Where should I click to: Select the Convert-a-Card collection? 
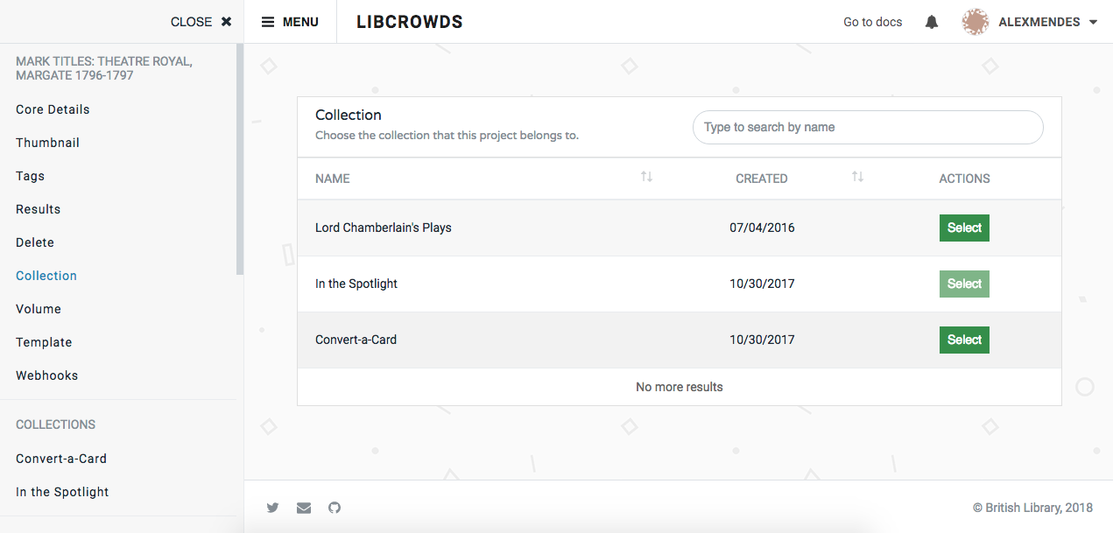(x=964, y=340)
